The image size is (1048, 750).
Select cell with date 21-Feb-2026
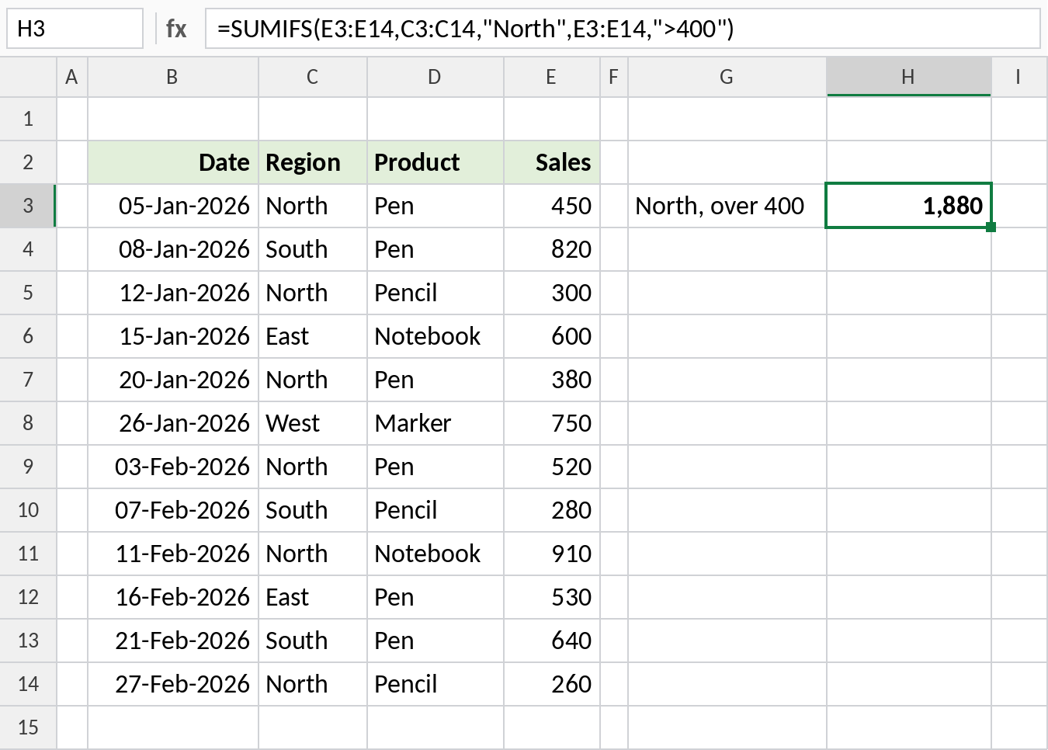pos(173,641)
